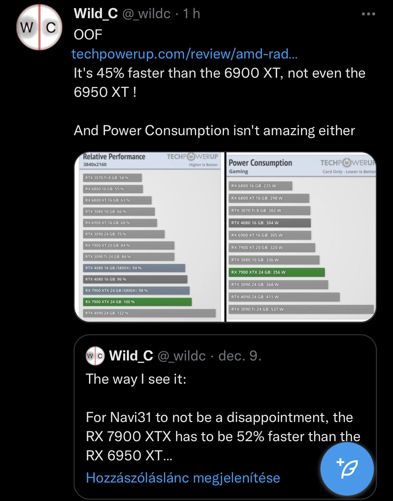393x501 pixels.
Task: Open the three-dot tweet options menu
Action: [x=368, y=14]
